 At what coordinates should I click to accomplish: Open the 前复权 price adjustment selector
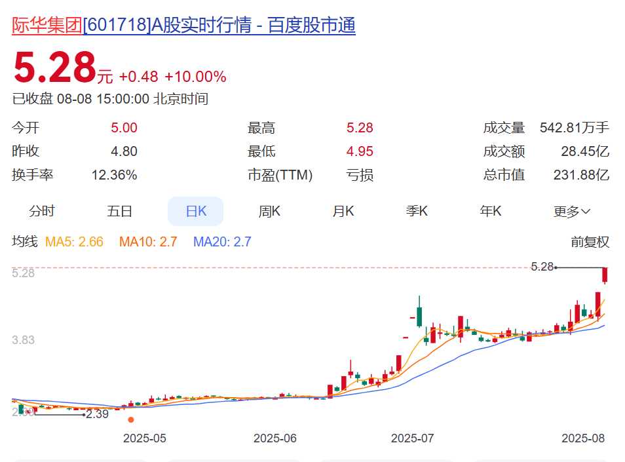(592, 242)
